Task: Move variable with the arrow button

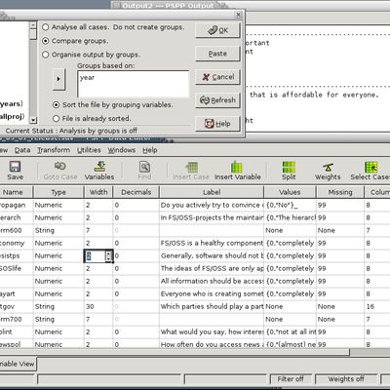Action: pyautogui.click(x=58, y=79)
